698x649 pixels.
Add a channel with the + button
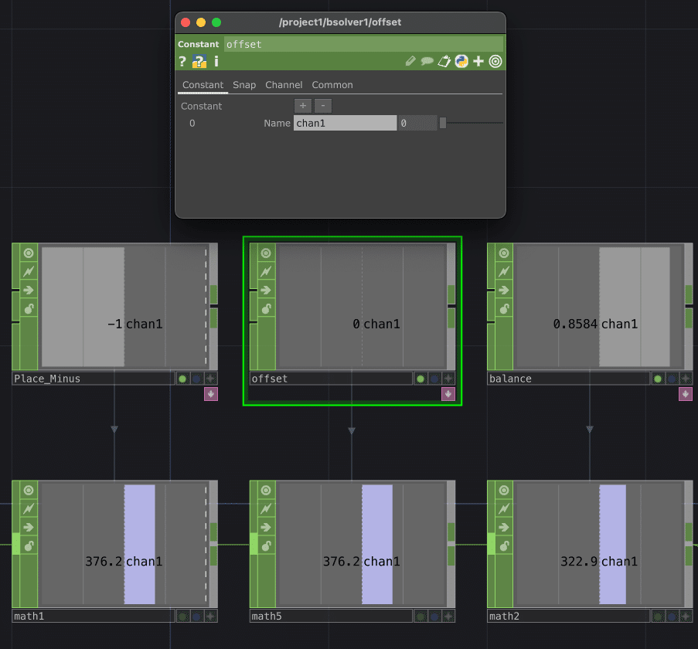click(303, 105)
